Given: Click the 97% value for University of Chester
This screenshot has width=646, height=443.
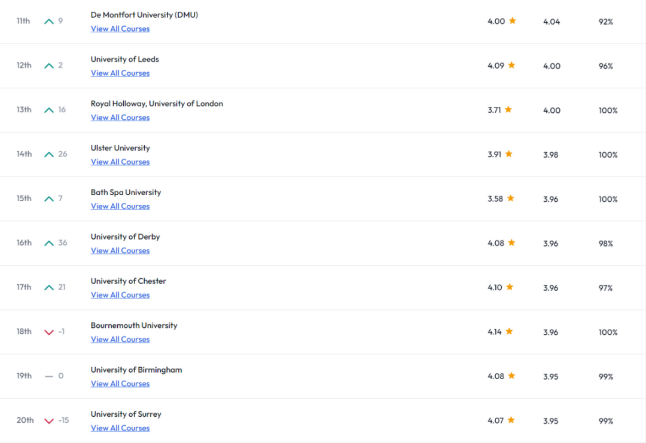Looking at the screenshot, I should pyautogui.click(x=605, y=288).
